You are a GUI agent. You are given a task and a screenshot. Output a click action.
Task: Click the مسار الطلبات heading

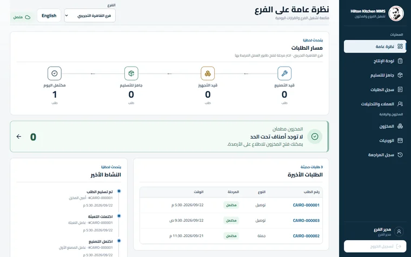click(x=307, y=48)
